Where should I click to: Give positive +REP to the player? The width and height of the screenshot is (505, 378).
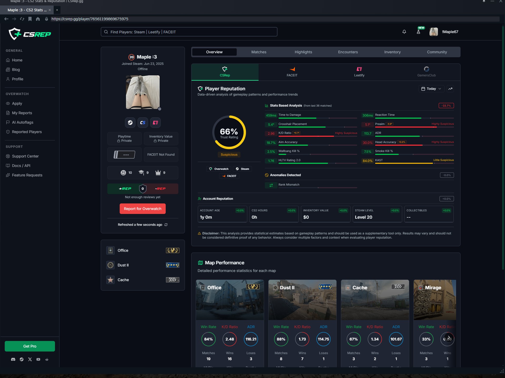(x=125, y=189)
